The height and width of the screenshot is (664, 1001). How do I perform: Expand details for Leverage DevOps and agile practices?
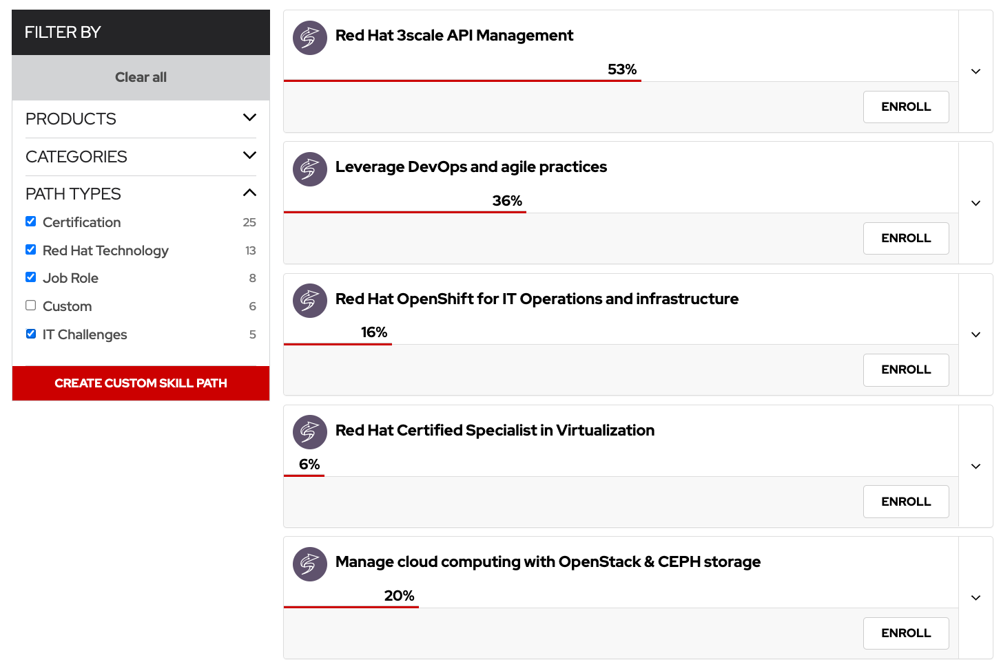pyautogui.click(x=976, y=202)
